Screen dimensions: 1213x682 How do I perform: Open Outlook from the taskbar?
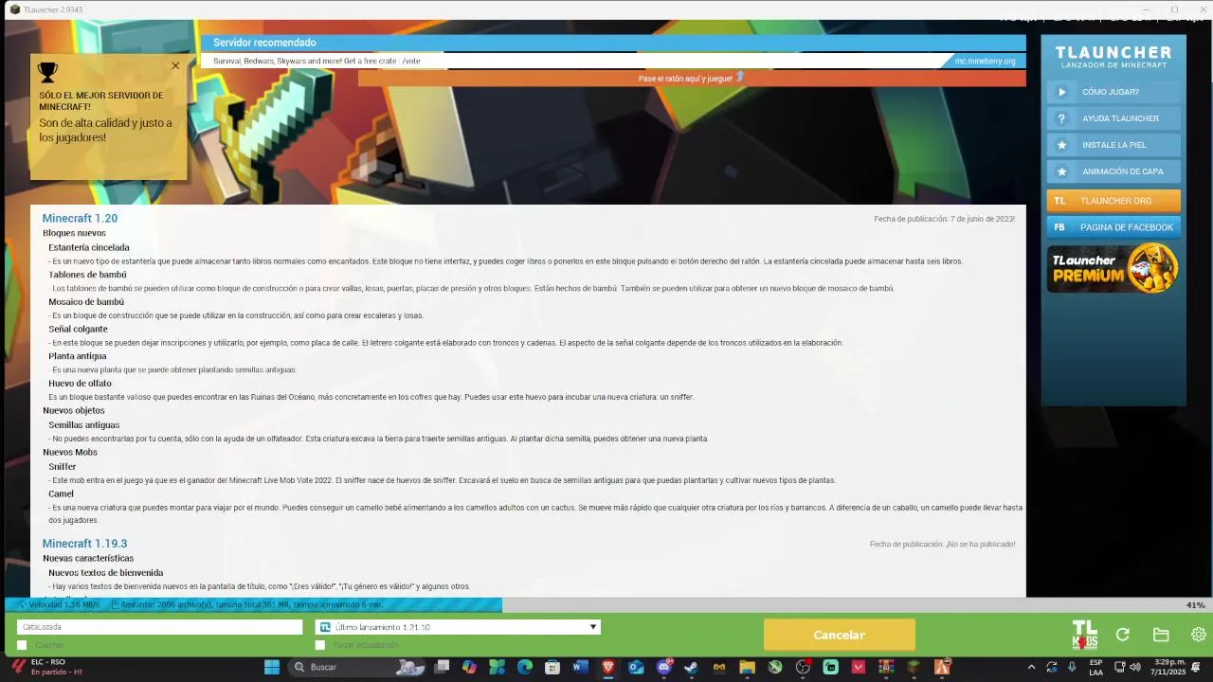tap(636, 667)
